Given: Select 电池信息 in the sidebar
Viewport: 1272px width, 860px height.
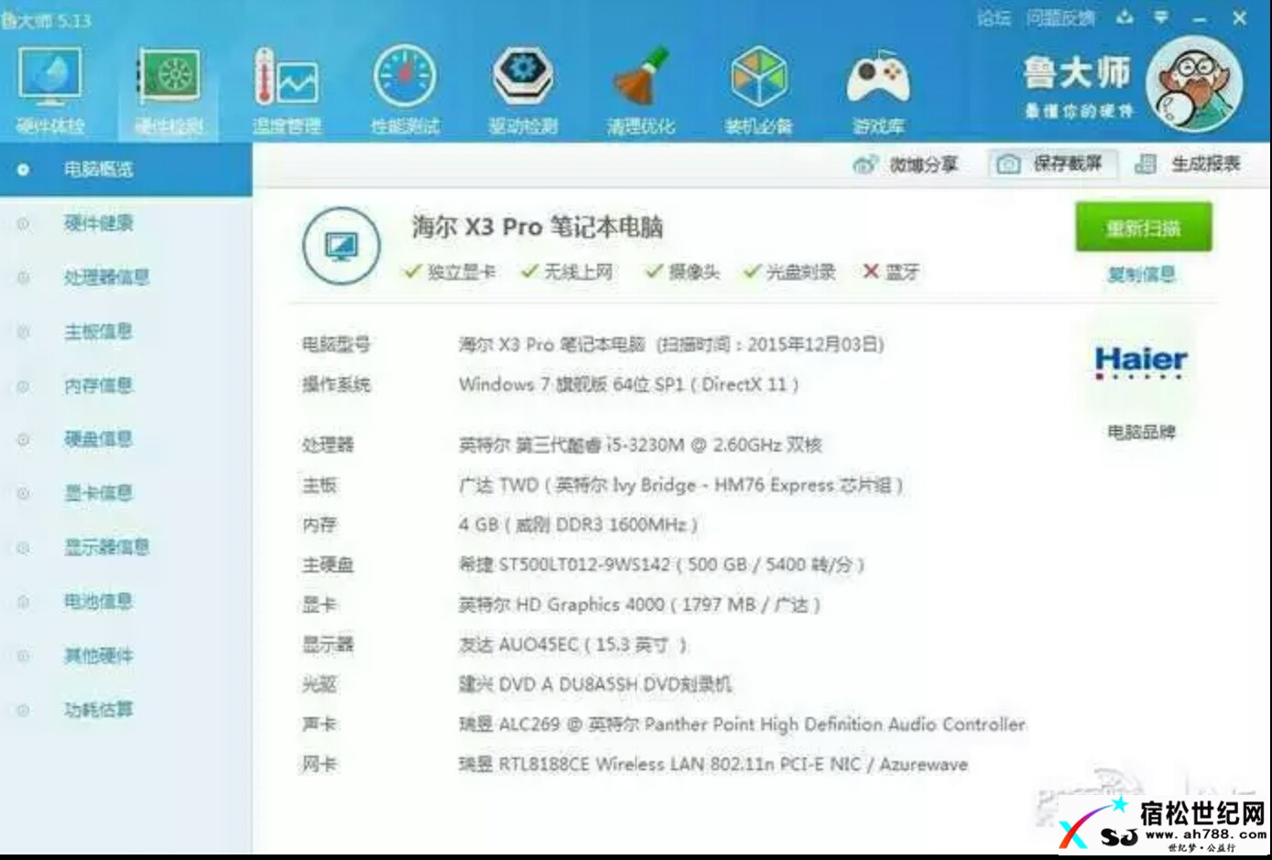Looking at the screenshot, I should pyautogui.click(x=99, y=602).
